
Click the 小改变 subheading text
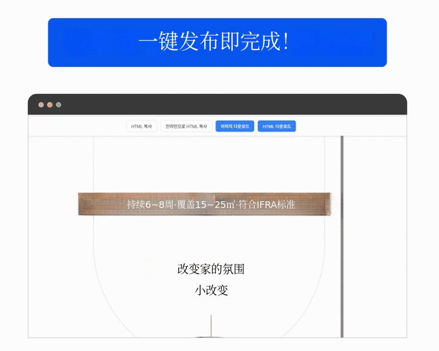[211, 290]
